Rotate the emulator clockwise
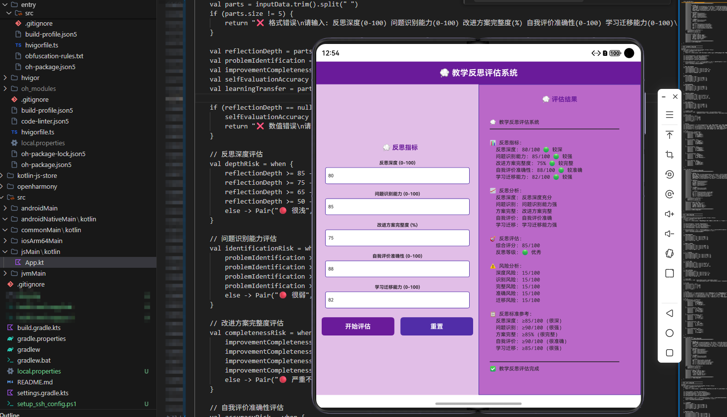This screenshot has height=417, width=727. (669, 194)
